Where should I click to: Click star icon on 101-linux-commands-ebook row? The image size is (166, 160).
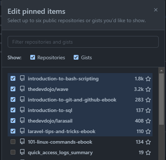click(x=148, y=142)
